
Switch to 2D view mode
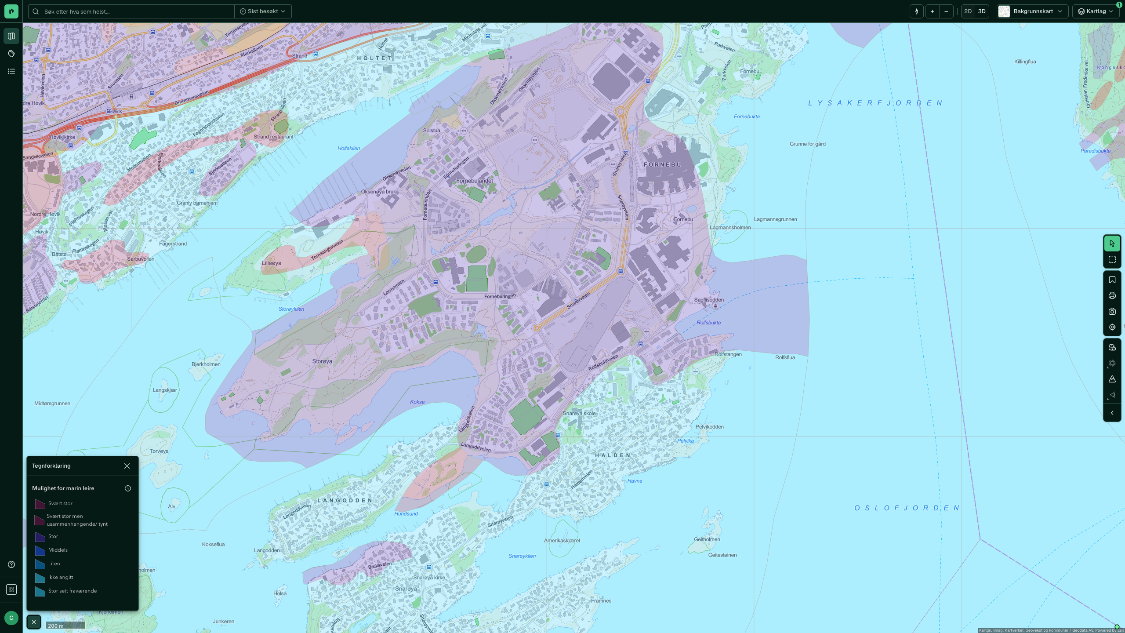coord(968,11)
